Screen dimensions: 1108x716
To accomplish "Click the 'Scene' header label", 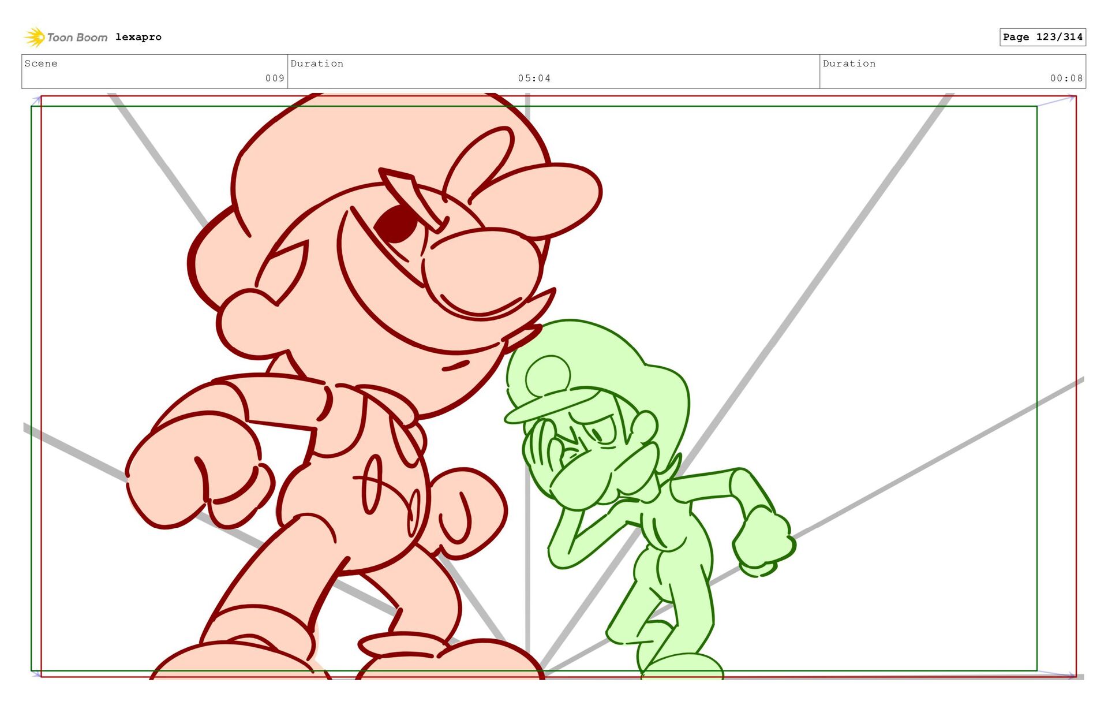I will click(41, 64).
